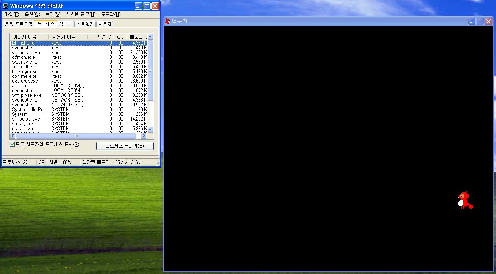This screenshot has height=274, width=496.
Task: Select the 너구리.exe process row
Action: pyautogui.click(x=79, y=43)
